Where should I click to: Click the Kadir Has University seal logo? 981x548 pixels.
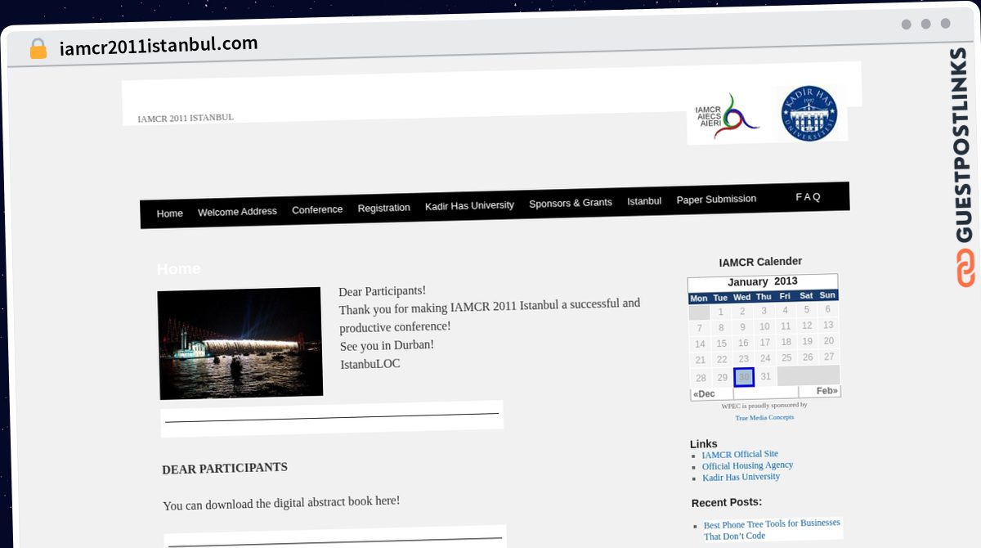point(809,114)
